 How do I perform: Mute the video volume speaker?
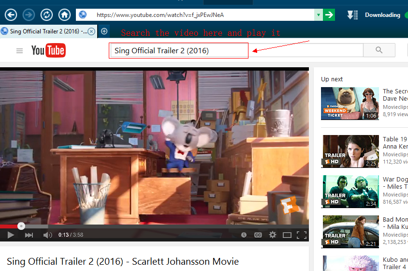[x=48, y=235]
